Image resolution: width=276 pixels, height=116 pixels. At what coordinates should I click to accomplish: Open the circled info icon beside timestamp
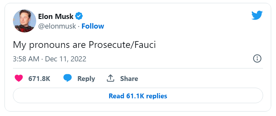coord(257,58)
